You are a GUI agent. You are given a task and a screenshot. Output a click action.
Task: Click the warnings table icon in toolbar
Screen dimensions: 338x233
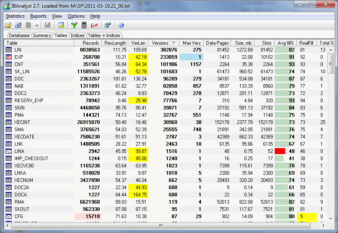(61, 25)
